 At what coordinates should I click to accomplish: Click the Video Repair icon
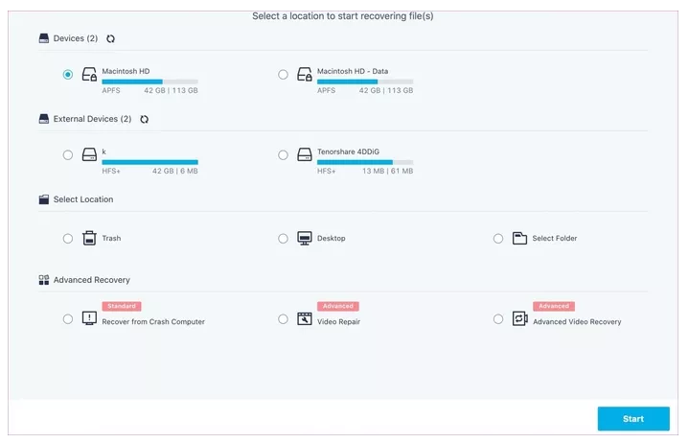305,318
